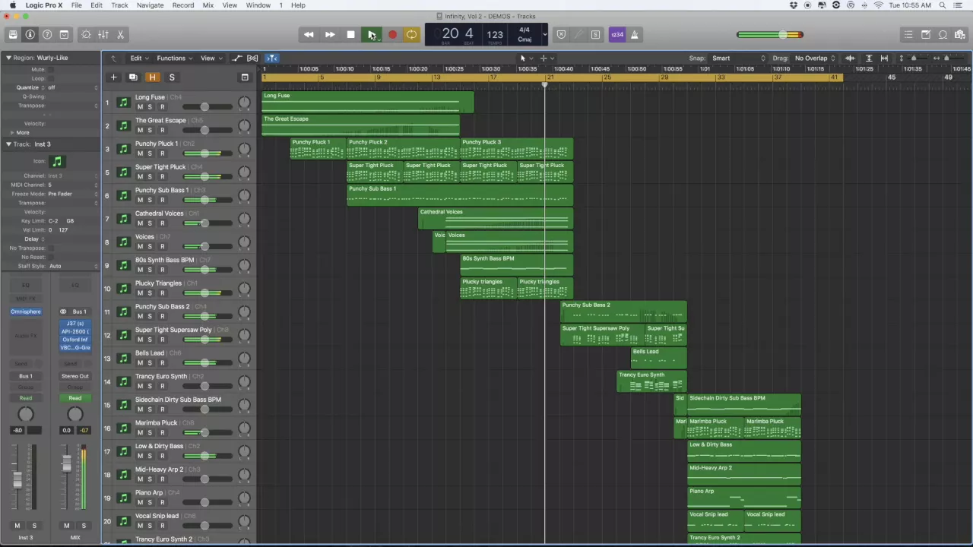This screenshot has width=973, height=547.
Task: Open the Loop Browser icon
Action: pos(943,34)
